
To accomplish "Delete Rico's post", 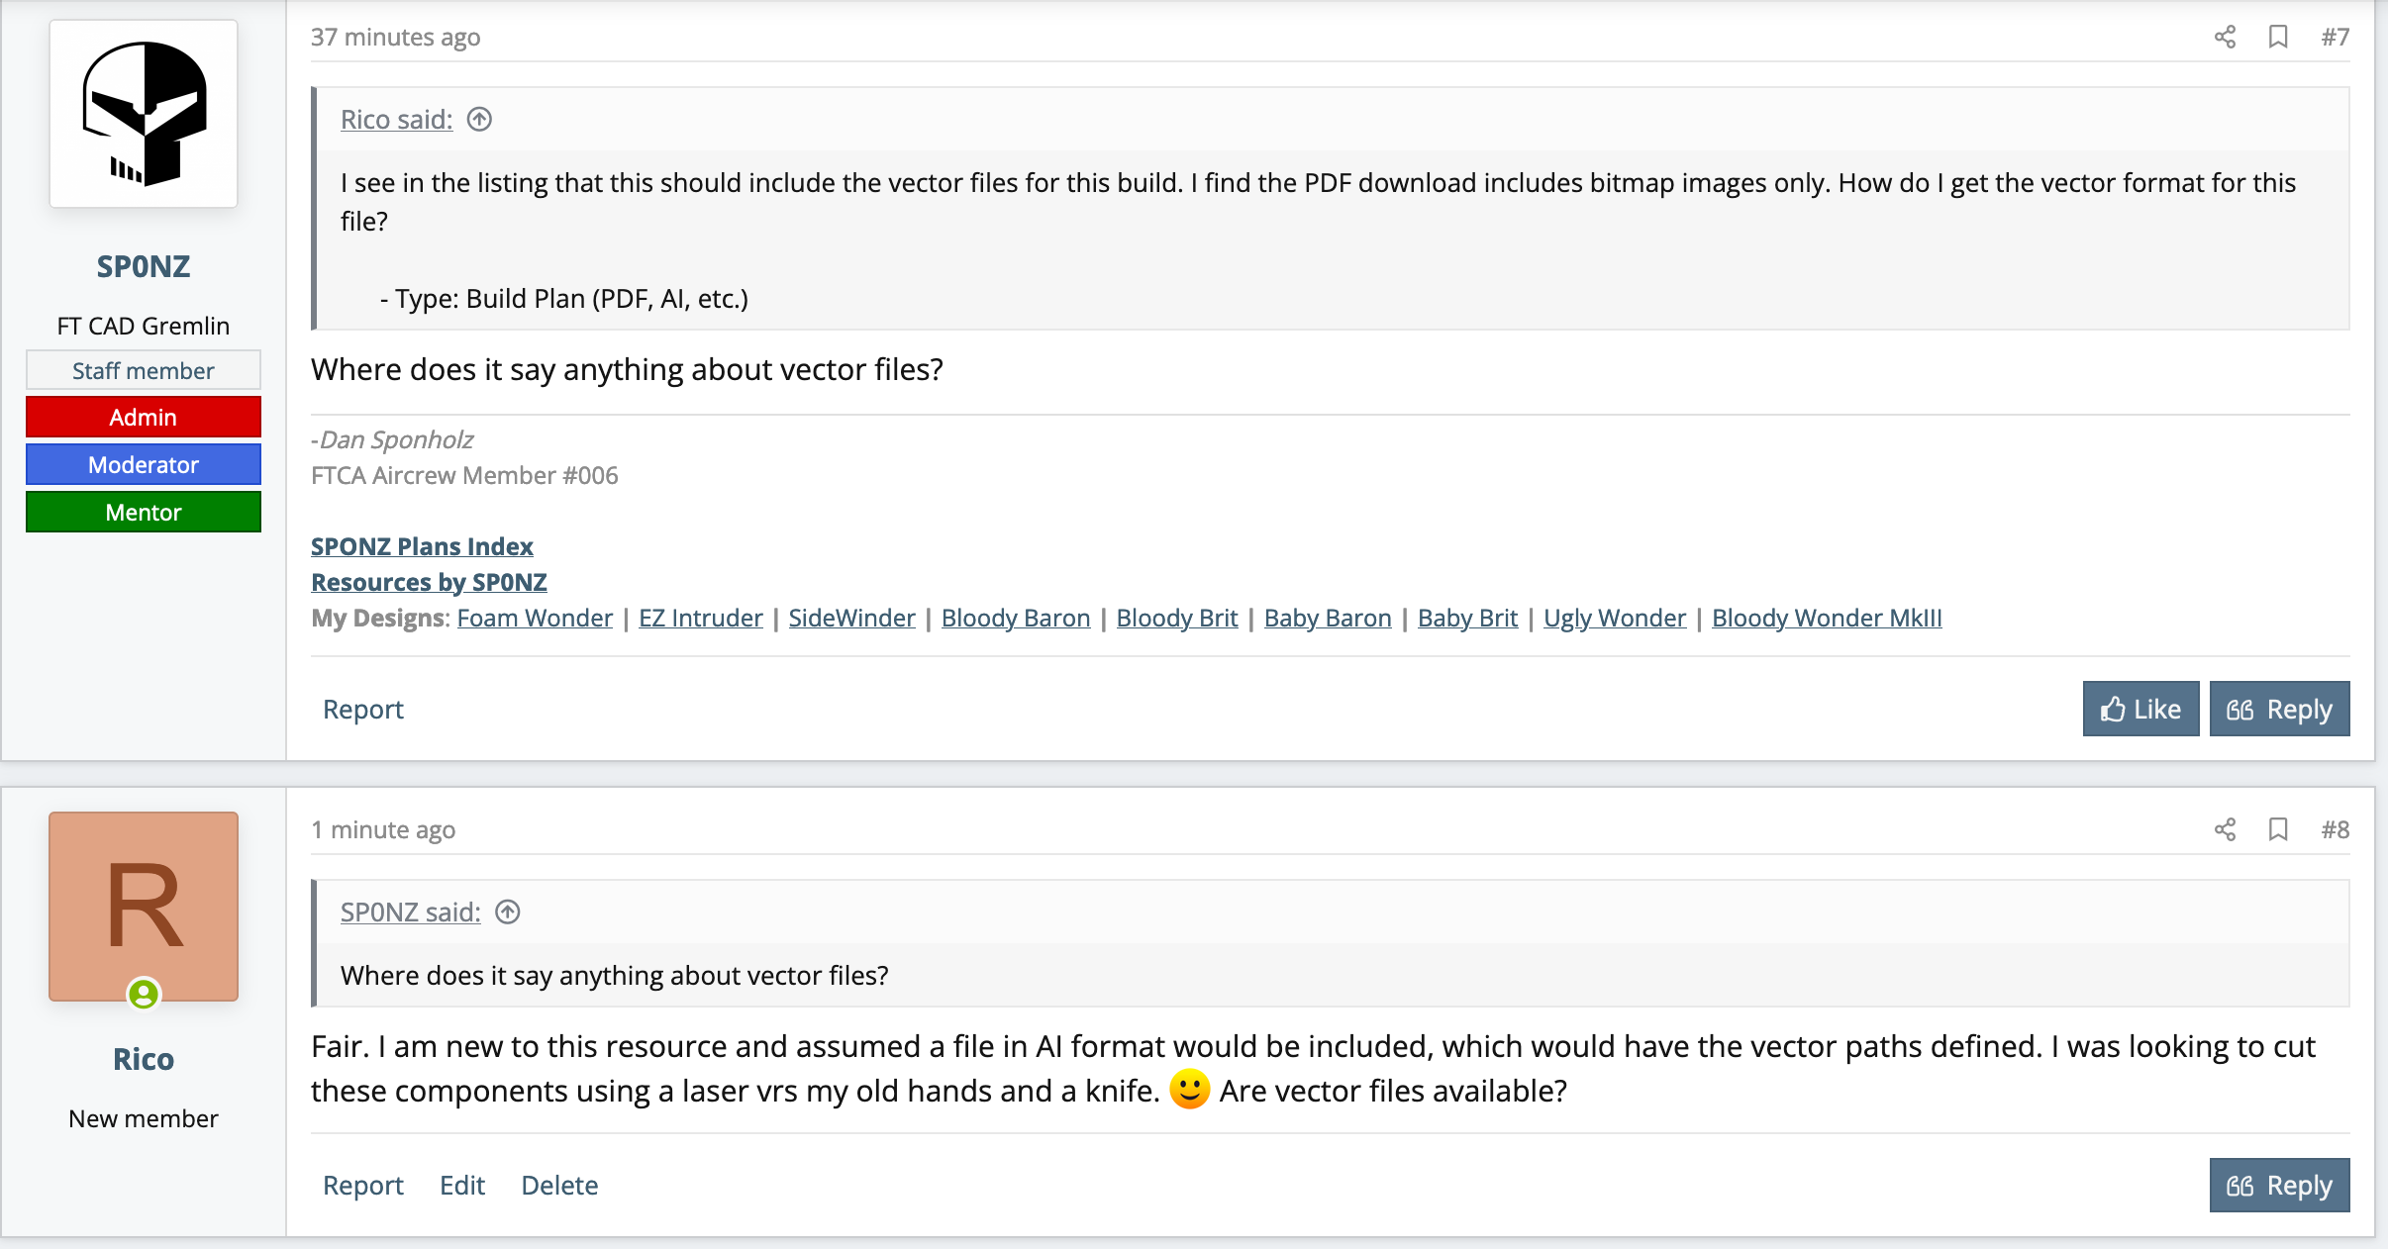I will click(559, 1185).
